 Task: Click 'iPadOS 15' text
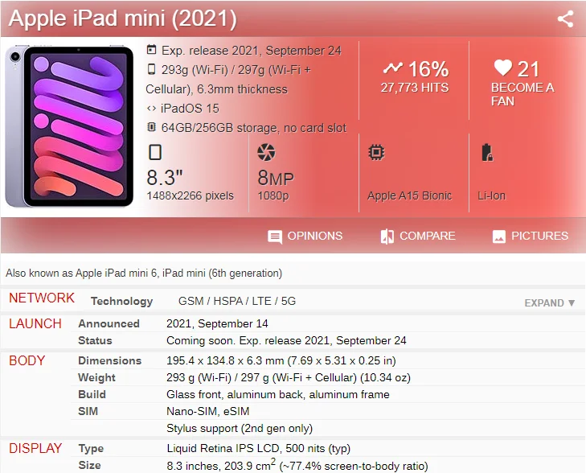[190, 109]
